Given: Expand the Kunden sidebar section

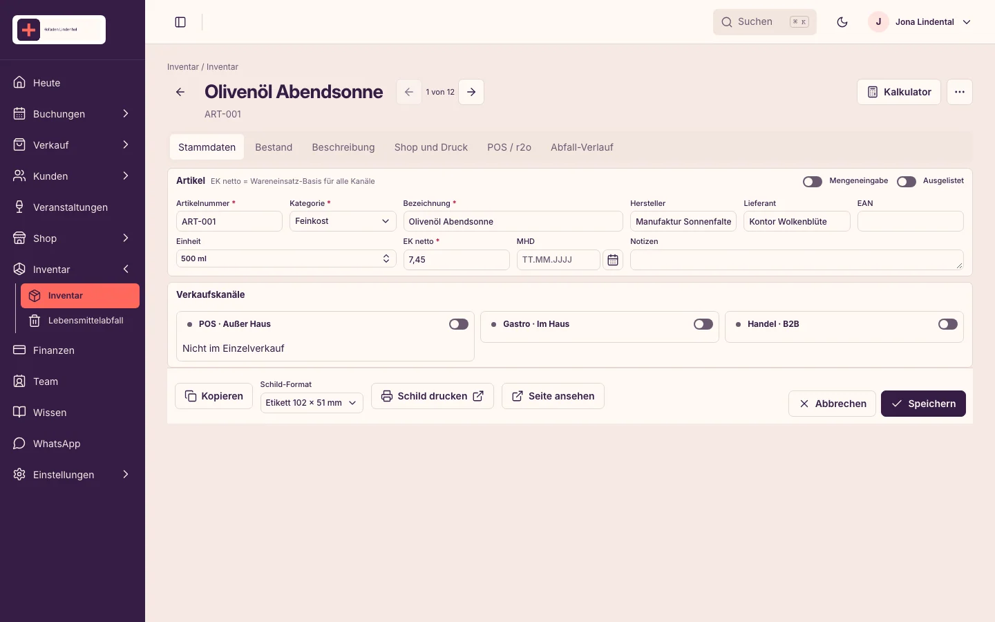Looking at the screenshot, I should point(73,176).
